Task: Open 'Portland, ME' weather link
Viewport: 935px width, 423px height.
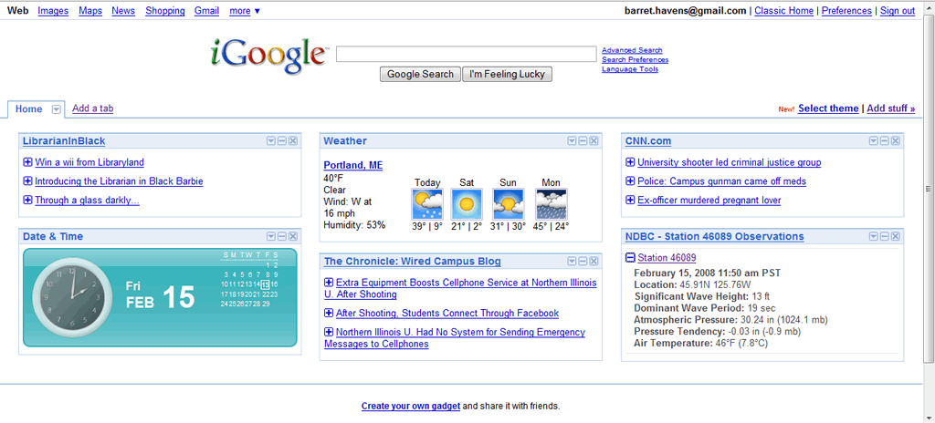Action: tap(353, 165)
